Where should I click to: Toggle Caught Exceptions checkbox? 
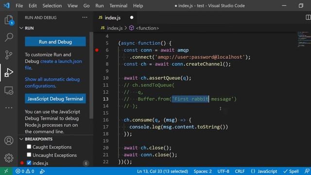(x=29, y=147)
